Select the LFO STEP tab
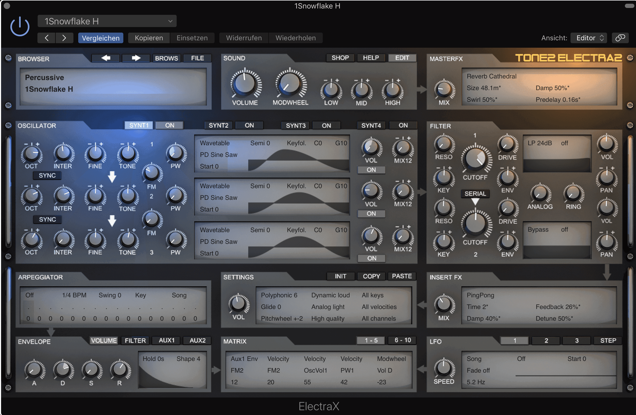 [x=608, y=341]
